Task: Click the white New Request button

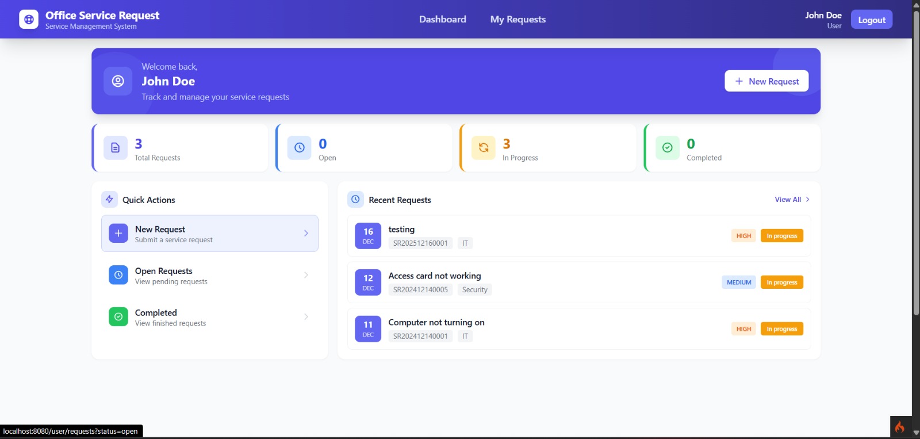Action: click(x=766, y=81)
